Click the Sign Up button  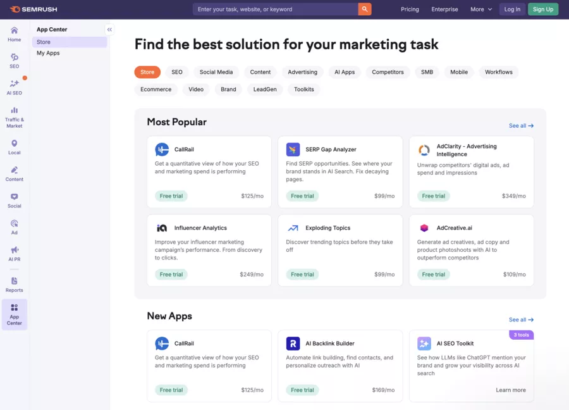pyautogui.click(x=543, y=9)
